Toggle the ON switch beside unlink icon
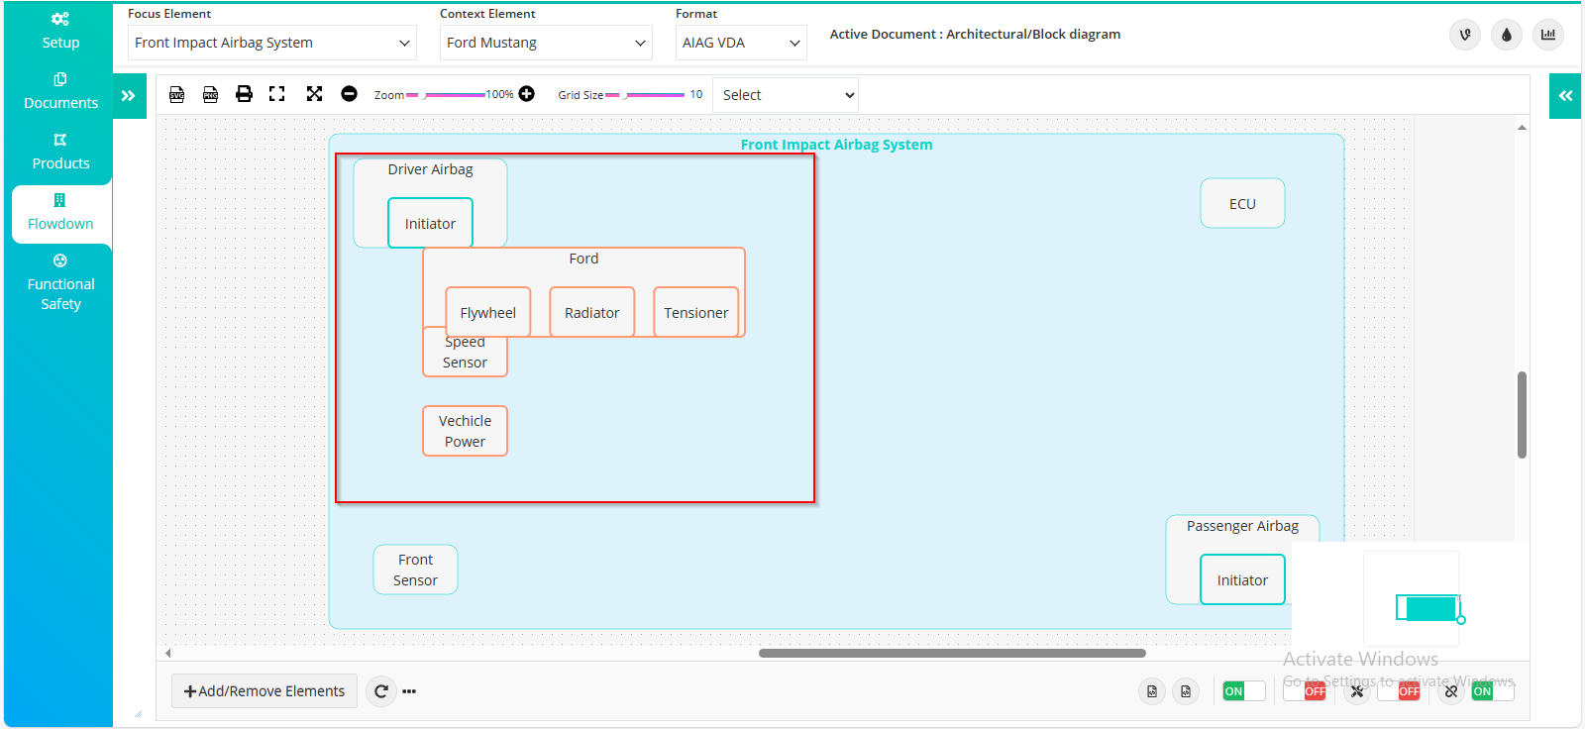 1493,691
